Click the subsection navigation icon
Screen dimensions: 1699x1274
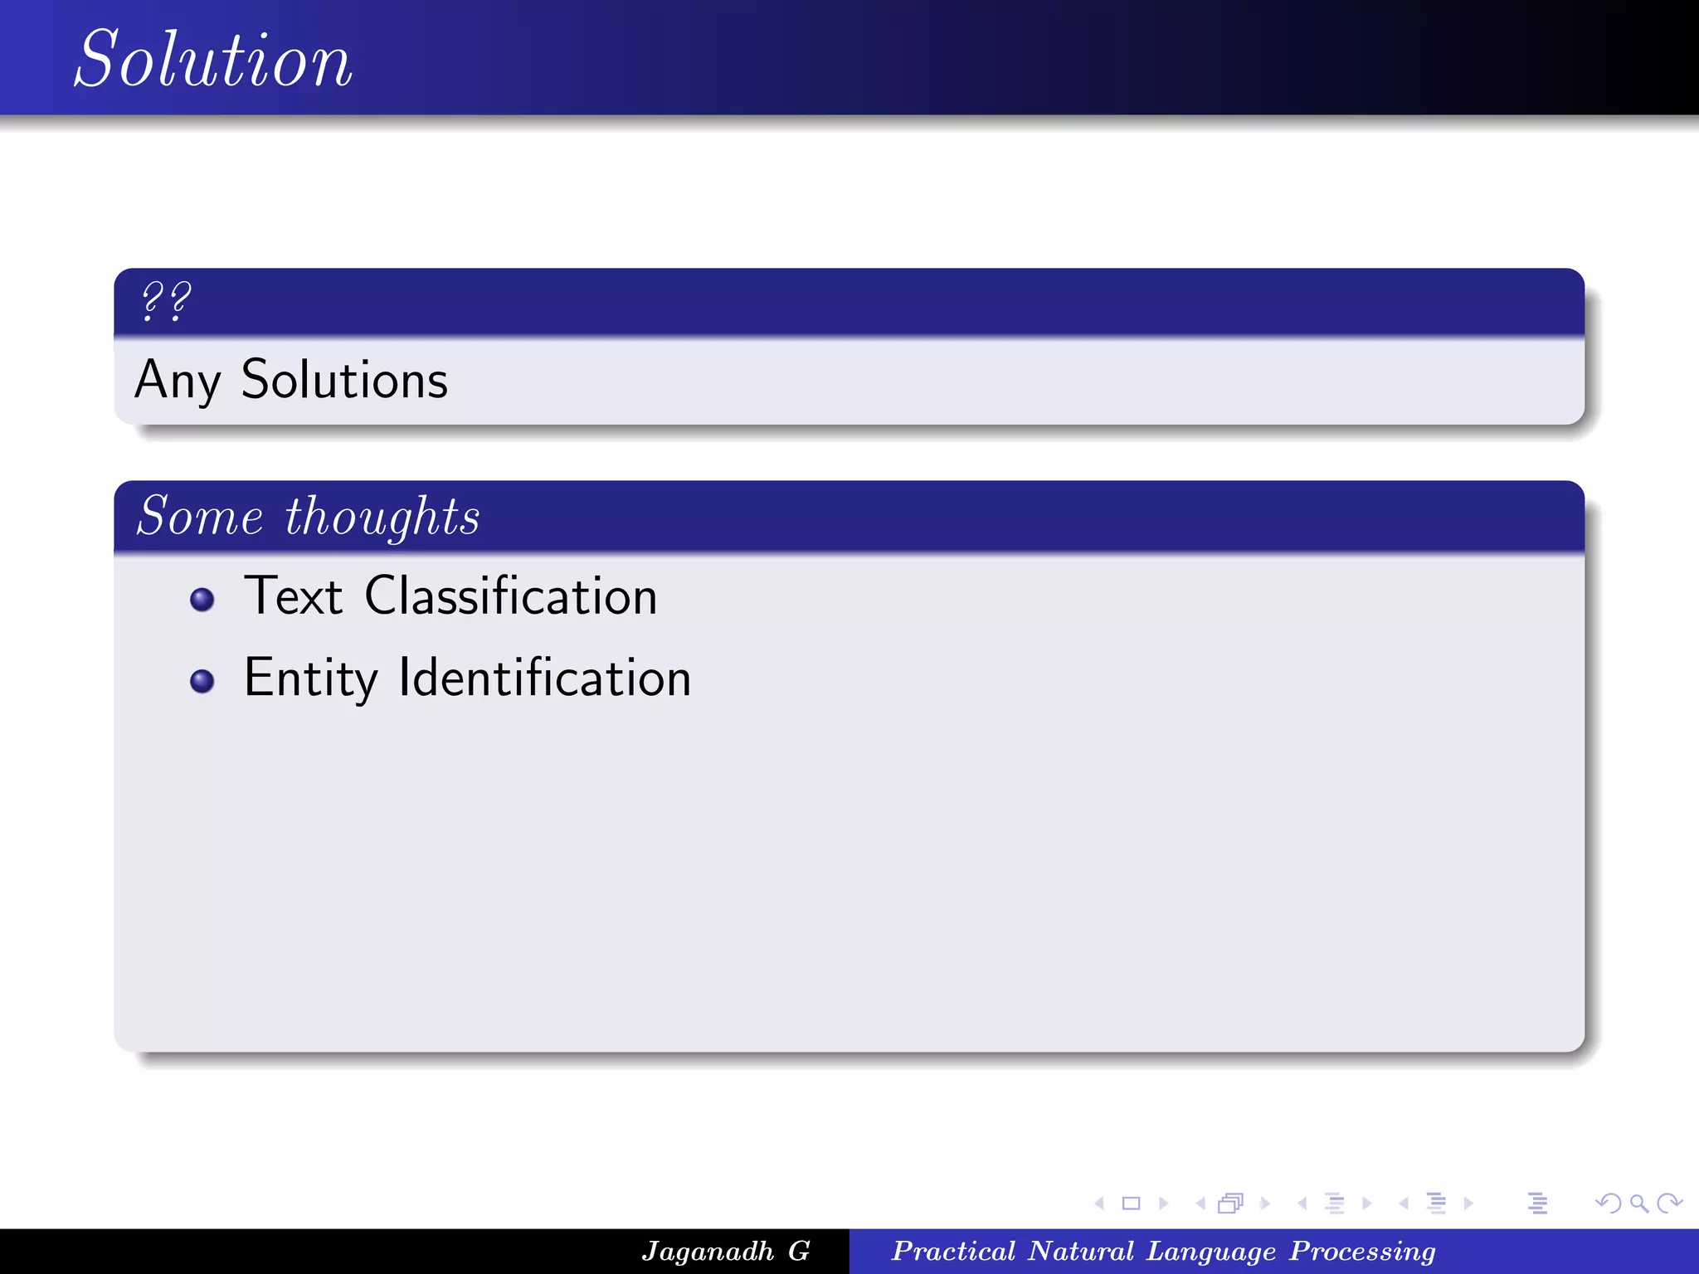[1335, 1203]
